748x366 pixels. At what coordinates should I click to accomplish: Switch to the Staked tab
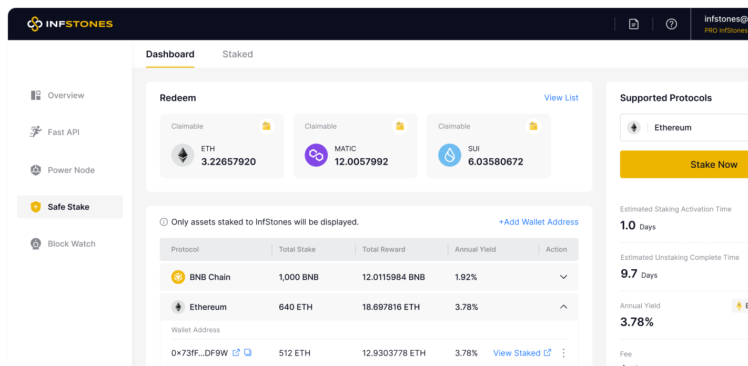238,54
